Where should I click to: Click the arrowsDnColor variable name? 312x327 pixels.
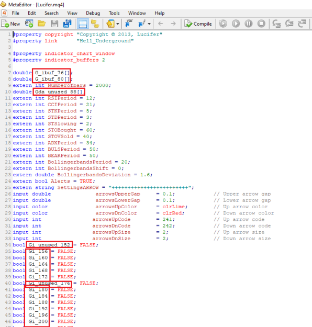[x=116, y=213]
